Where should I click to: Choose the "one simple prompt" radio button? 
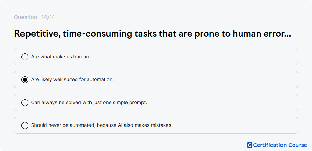pos(25,103)
